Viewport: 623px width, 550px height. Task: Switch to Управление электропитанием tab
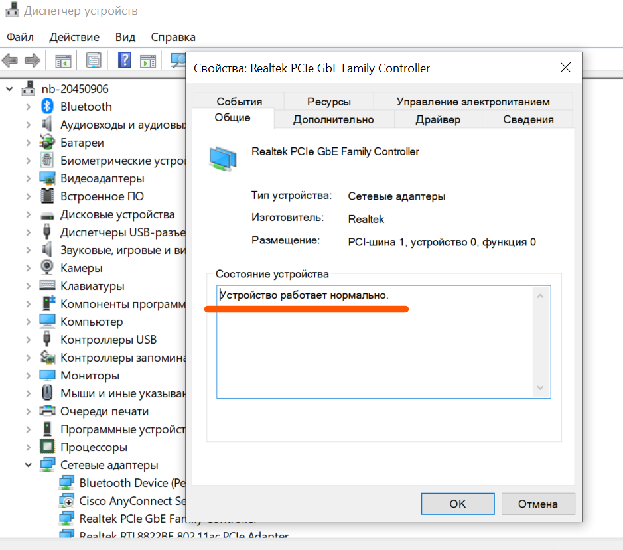(x=473, y=102)
